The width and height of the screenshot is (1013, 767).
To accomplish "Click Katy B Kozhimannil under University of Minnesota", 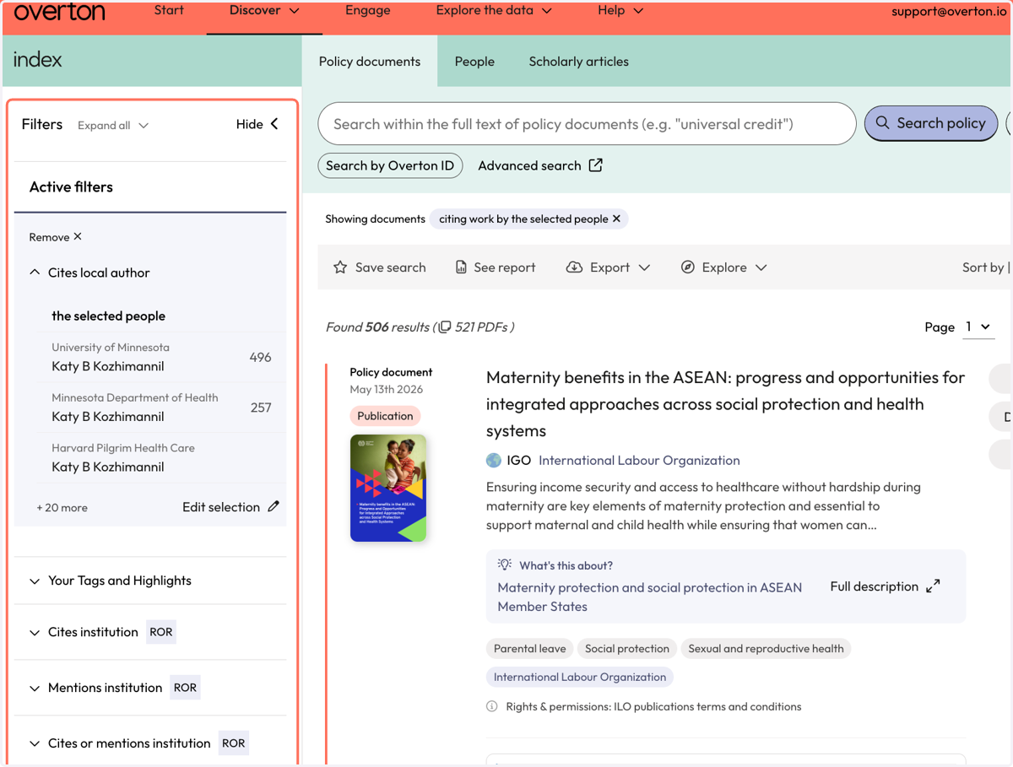I will (x=108, y=366).
